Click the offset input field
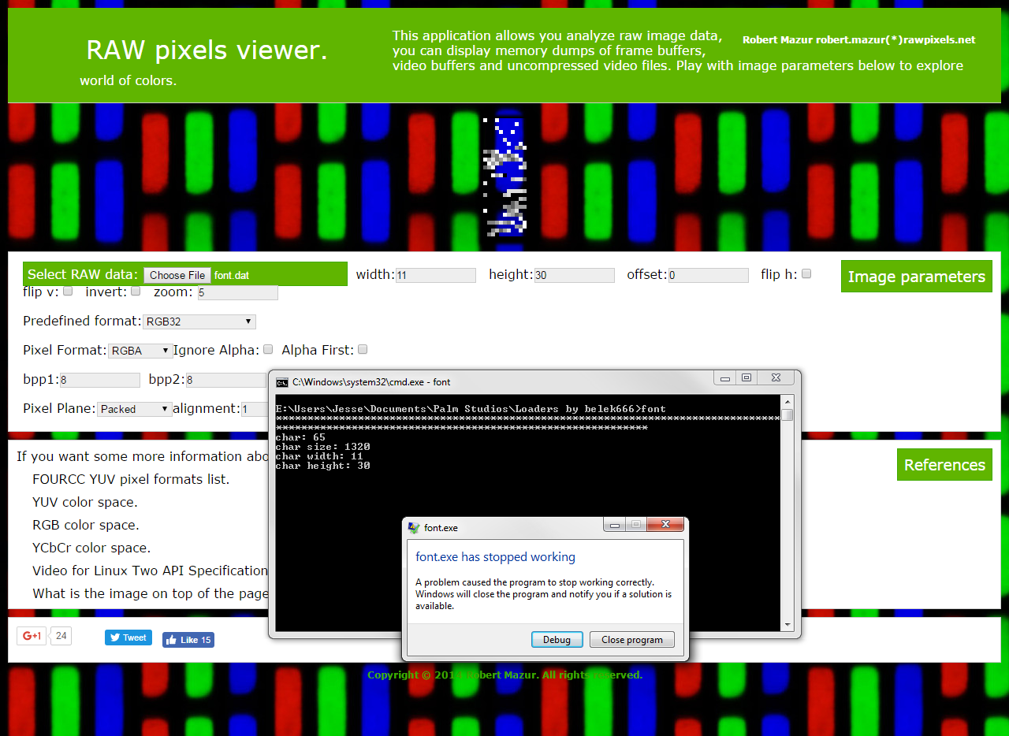The height and width of the screenshot is (736, 1009). tap(709, 275)
